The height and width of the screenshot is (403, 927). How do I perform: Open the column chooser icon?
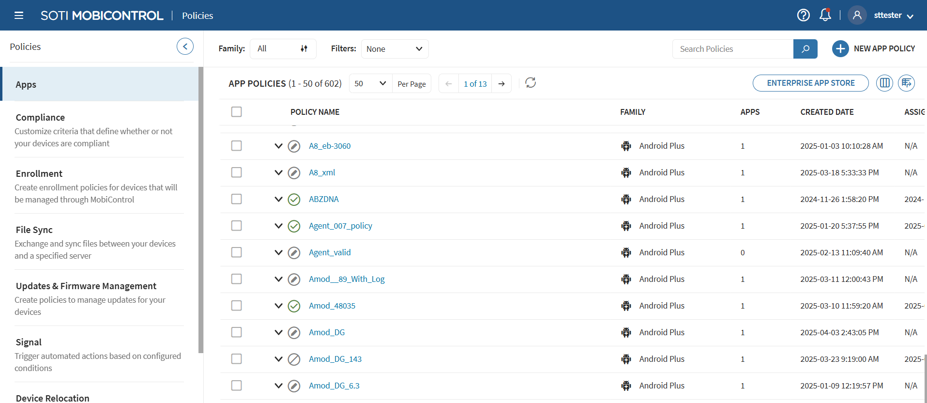884,83
